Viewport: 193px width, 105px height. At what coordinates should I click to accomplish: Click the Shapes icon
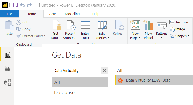coord(172,36)
